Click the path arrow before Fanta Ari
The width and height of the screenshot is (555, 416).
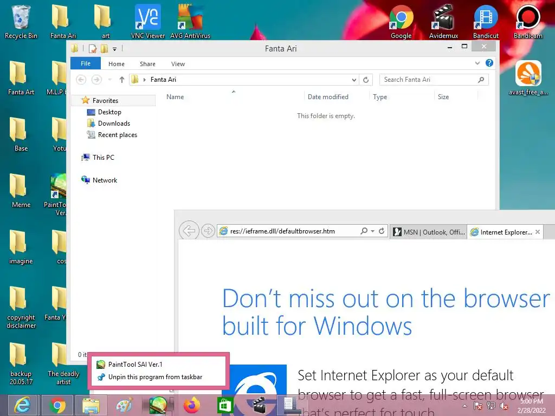click(144, 80)
